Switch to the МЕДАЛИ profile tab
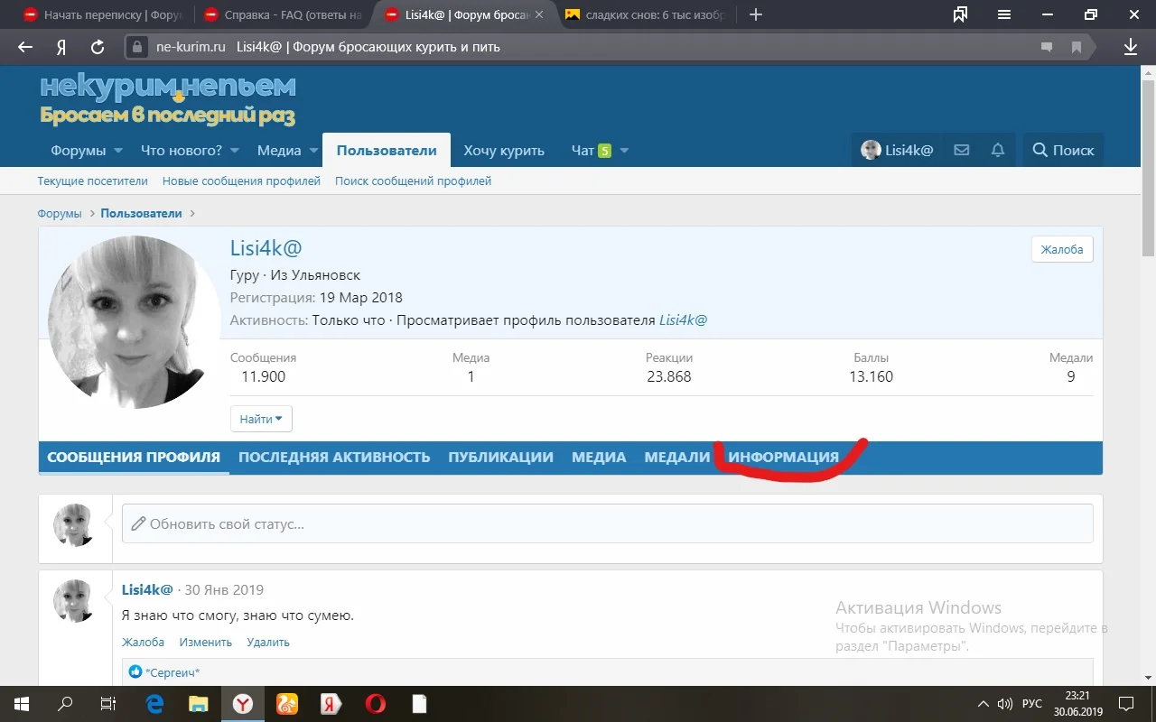Image resolution: width=1156 pixels, height=722 pixels. tap(676, 457)
